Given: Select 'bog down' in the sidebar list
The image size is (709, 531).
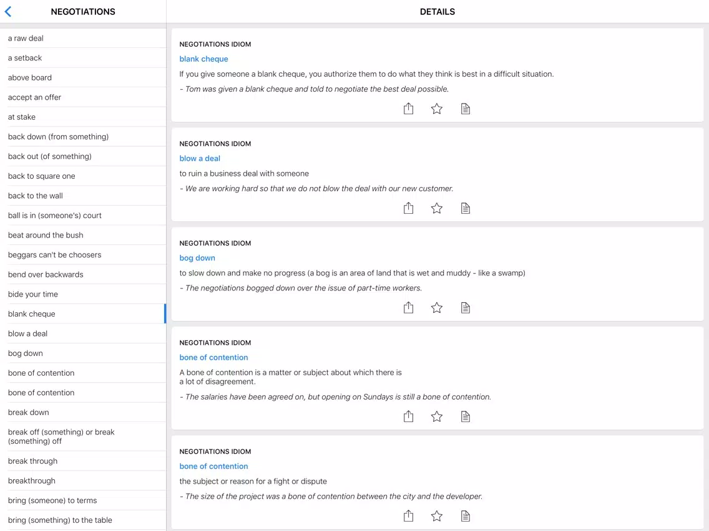Looking at the screenshot, I should coord(83,353).
